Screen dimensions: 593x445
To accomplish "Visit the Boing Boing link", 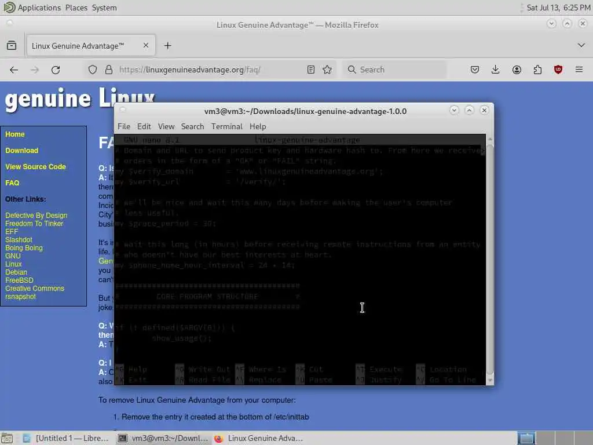I will pos(24,248).
